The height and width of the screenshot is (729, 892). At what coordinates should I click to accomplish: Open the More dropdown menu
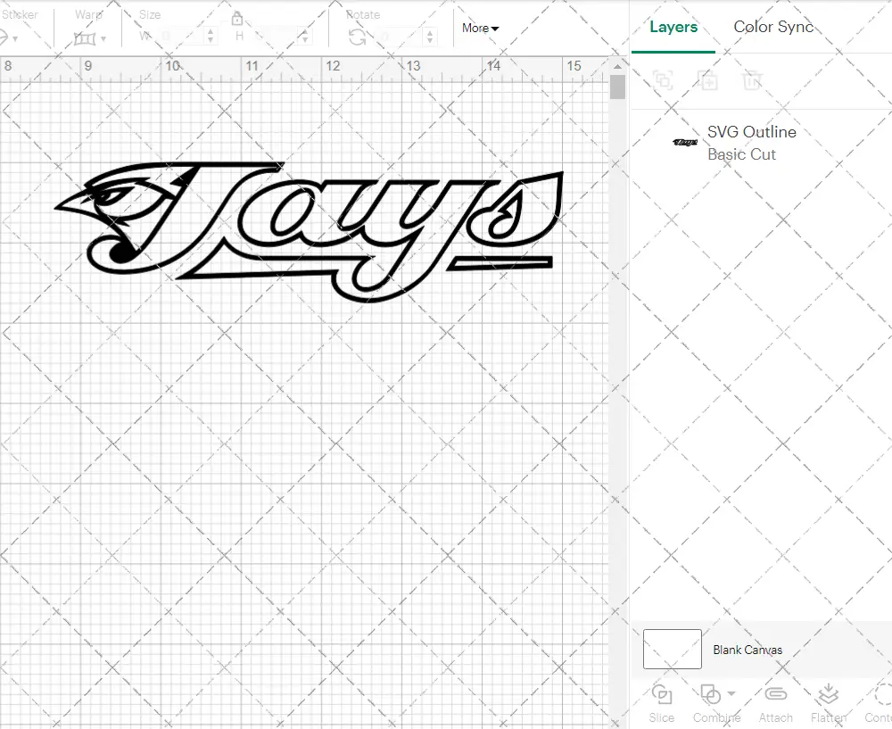pos(480,29)
